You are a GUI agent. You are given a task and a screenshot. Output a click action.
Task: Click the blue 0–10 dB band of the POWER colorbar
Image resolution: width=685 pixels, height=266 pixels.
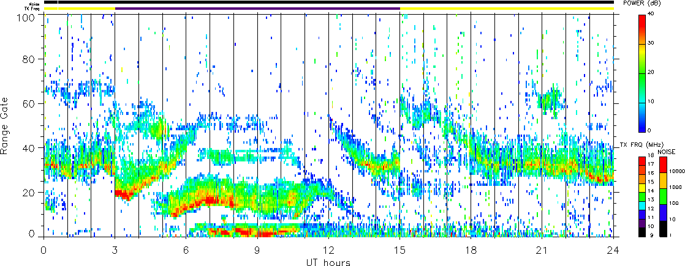(642, 117)
